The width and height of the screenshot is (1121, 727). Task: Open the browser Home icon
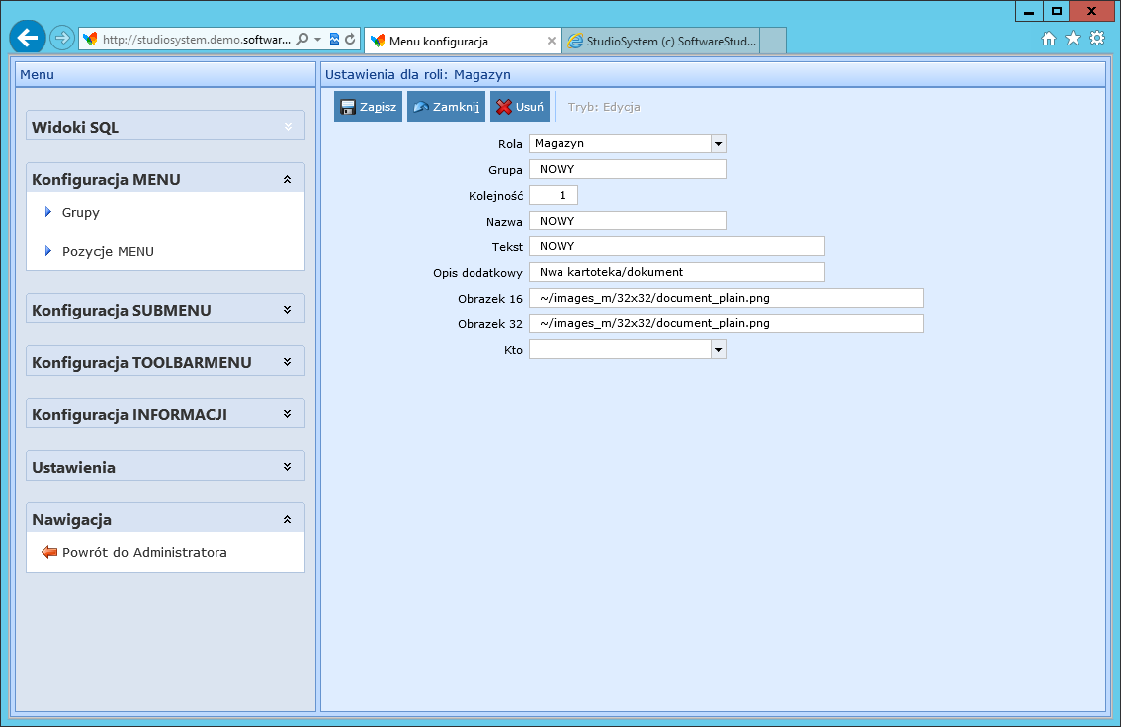pos(1049,39)
